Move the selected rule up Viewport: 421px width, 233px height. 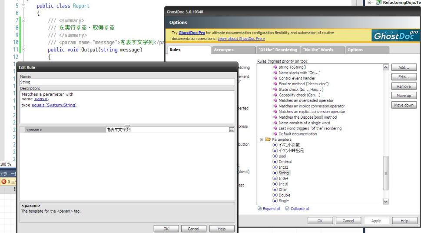click(x=404, y=96)
